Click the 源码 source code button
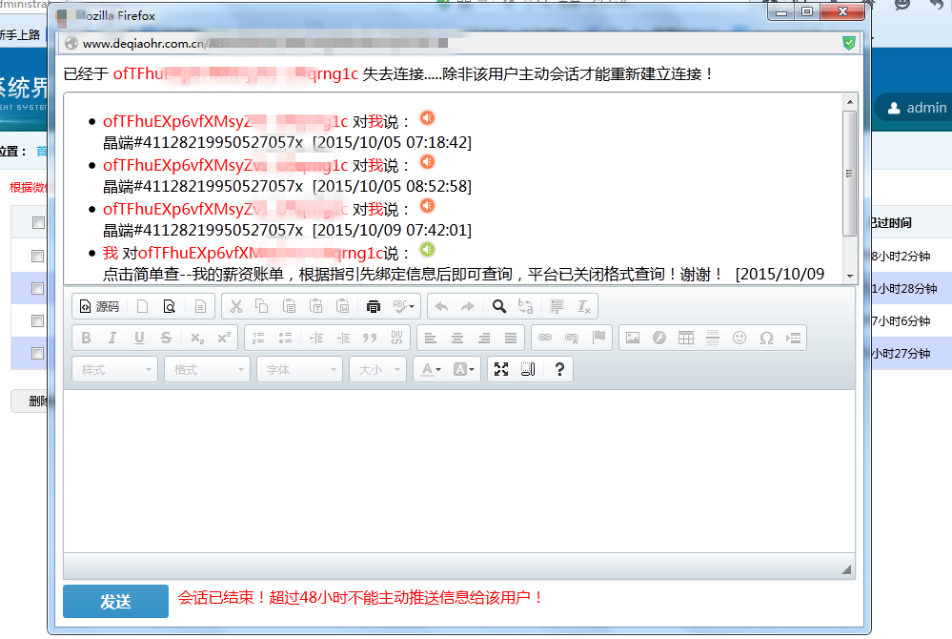This screenshot has width=952, height=639. click(99, 307)
